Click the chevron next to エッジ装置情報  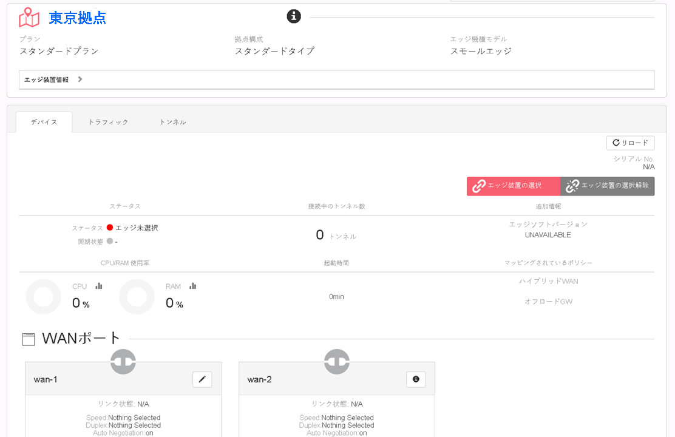[x=80, y=80]
